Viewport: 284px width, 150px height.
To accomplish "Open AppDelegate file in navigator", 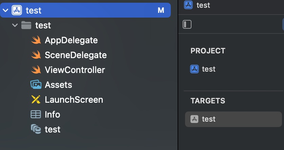I will point(71,41).
